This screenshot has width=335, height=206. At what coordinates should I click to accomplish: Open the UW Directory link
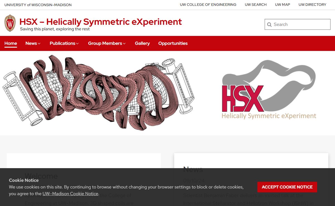point(312,5)
